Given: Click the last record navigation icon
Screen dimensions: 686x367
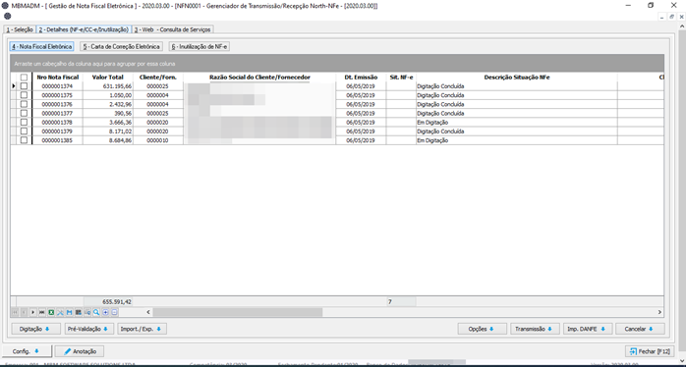Looking at the screenshot, I should 42,312.
